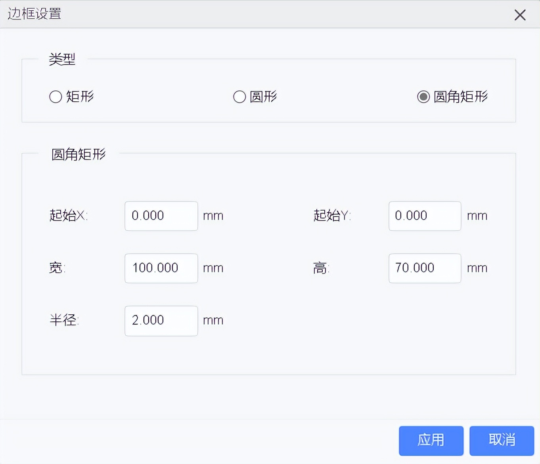Click the 高 label text

pyautogui.click(x=320, y=268)
